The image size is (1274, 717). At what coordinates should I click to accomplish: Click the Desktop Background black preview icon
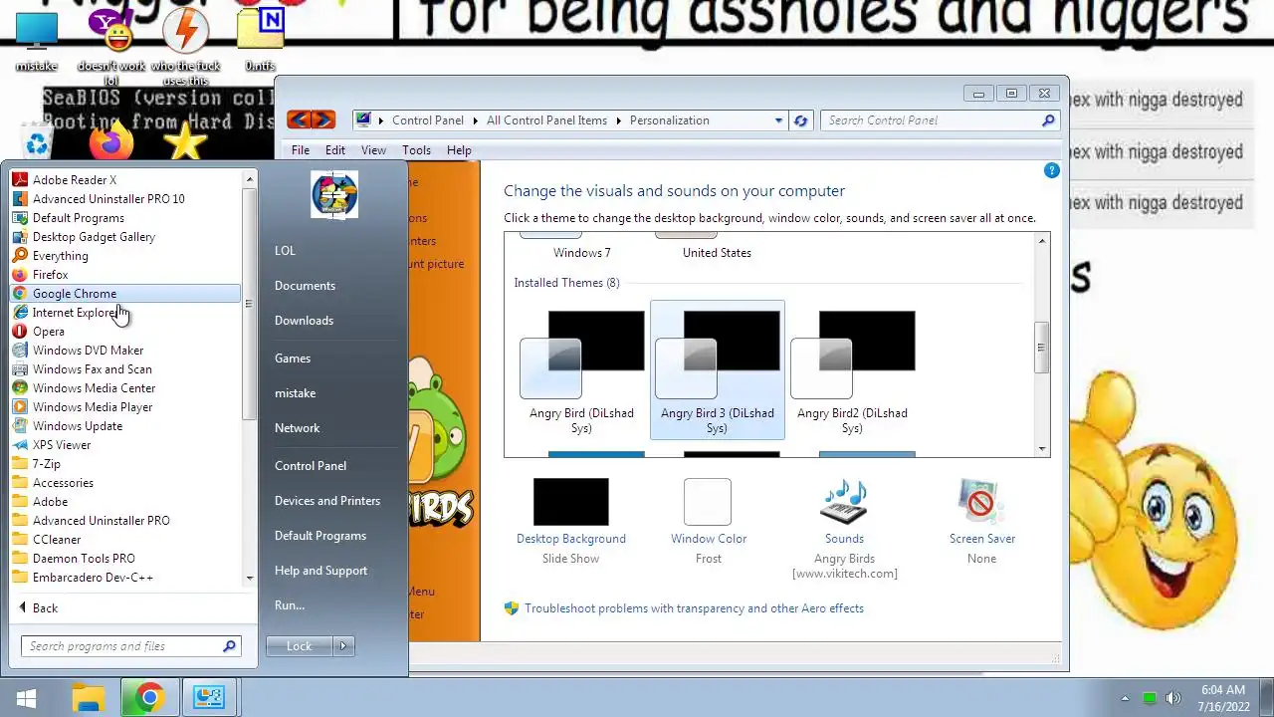pos(570,502)
